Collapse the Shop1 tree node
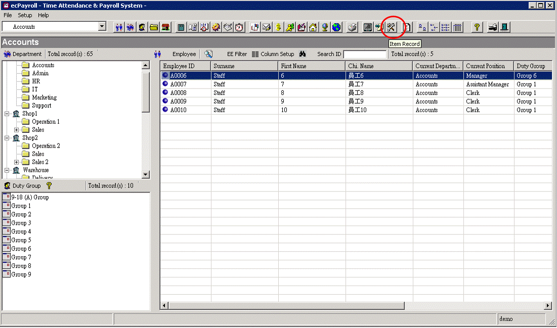Image resolution: width=557 pixels, height=328 pixels. [7, 114]
